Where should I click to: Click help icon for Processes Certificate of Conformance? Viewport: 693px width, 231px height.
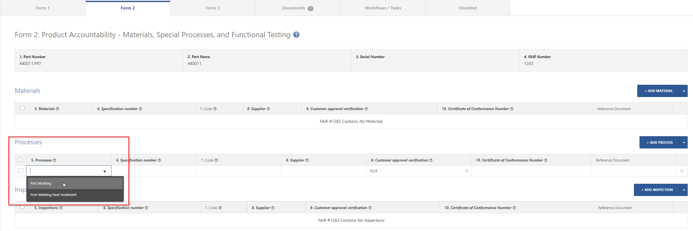[546, 160]
